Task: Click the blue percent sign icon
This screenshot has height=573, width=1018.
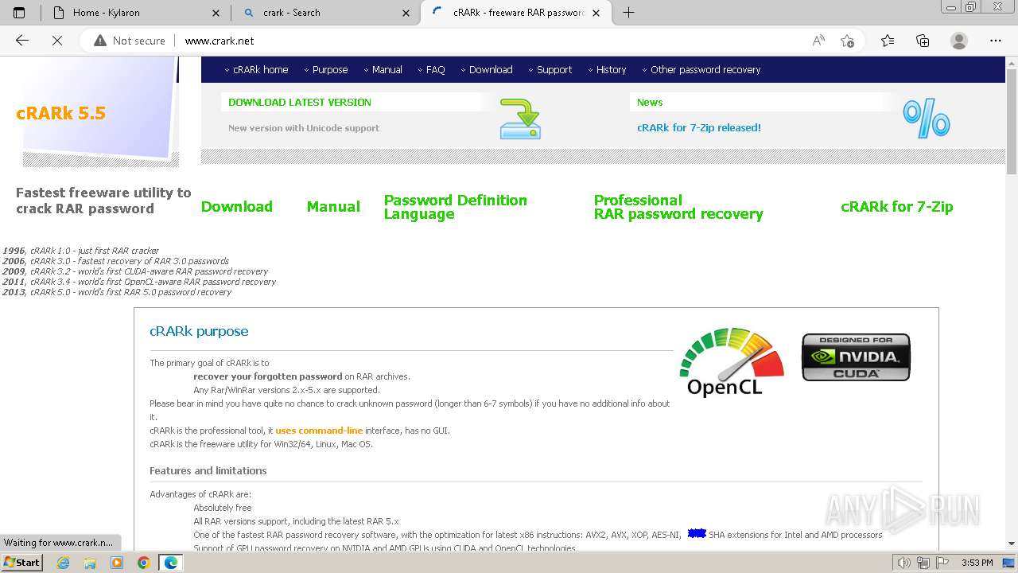Action: point(927,118)
